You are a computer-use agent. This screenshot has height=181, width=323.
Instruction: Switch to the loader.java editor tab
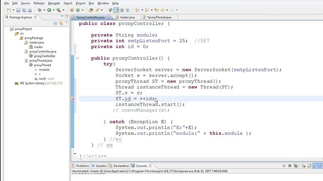(x=127, y=18)
